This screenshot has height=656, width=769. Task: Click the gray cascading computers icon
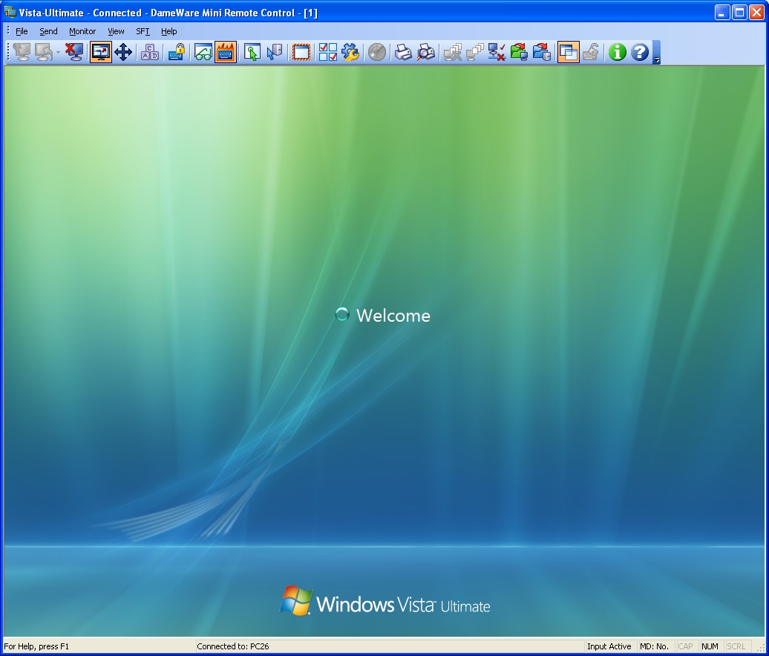(x=474, y=52)
